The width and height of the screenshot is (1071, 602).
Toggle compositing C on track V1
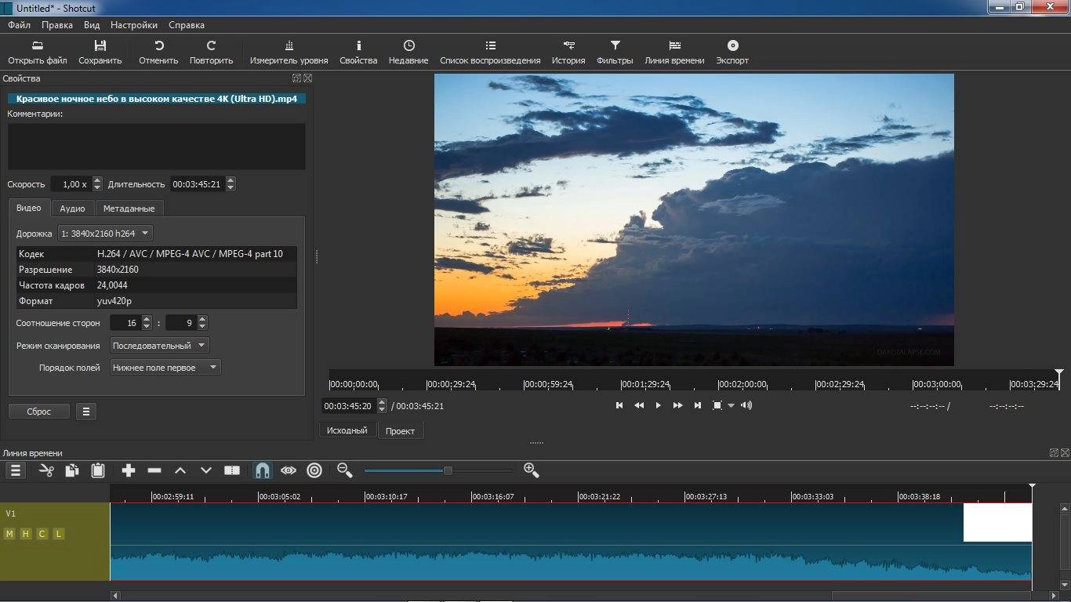[x=42, y=534]
